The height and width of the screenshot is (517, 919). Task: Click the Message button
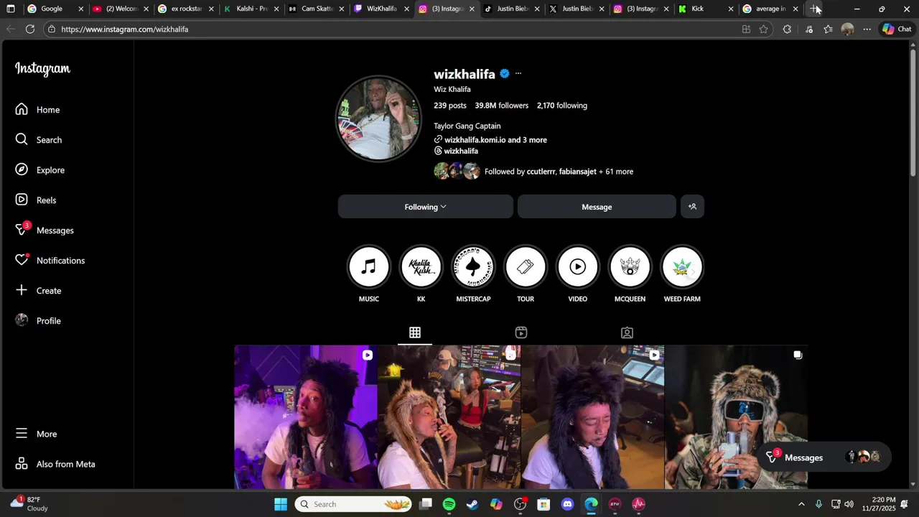(597, 207)
